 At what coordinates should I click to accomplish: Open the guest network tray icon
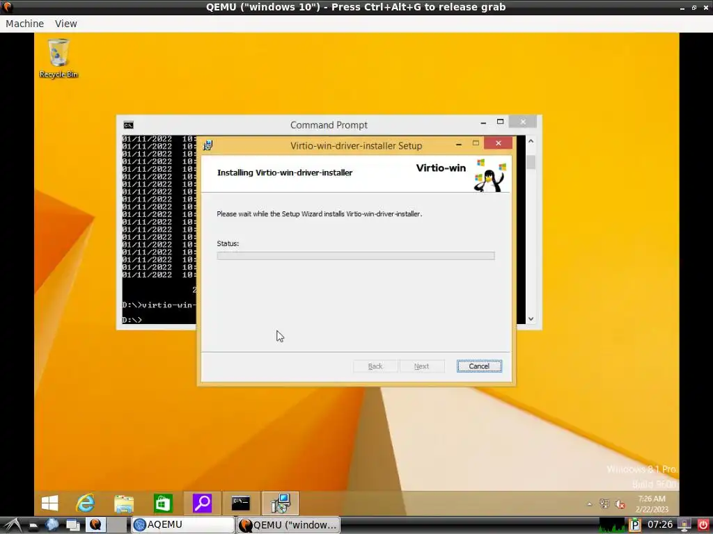tap(604, 503)
